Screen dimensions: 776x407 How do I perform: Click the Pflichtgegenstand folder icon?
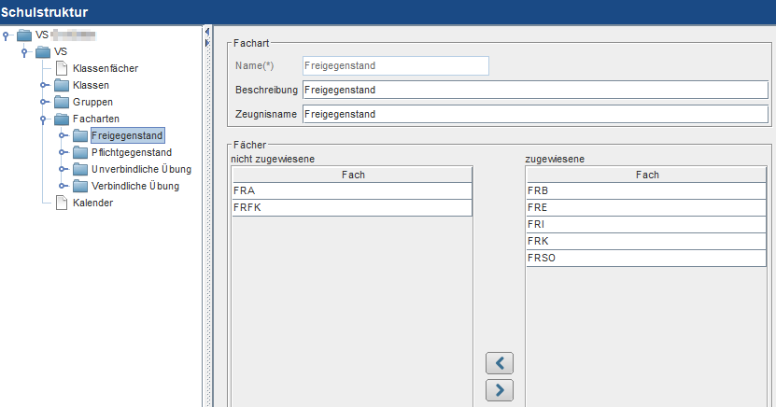pos(80,152)
